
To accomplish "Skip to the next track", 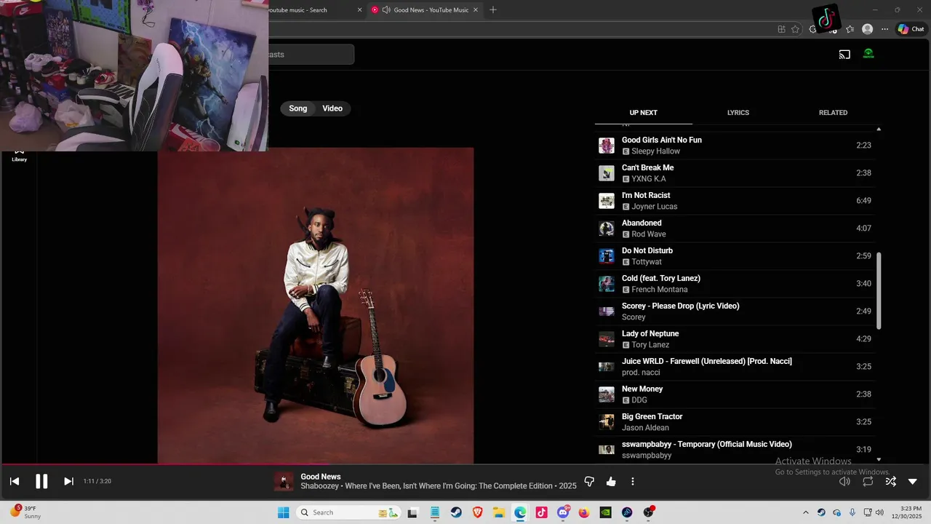I will click(68, 481).
